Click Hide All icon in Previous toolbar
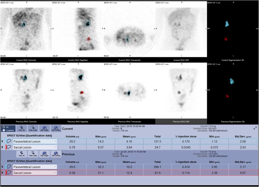259x187 pixels. (x=22, y=154)
